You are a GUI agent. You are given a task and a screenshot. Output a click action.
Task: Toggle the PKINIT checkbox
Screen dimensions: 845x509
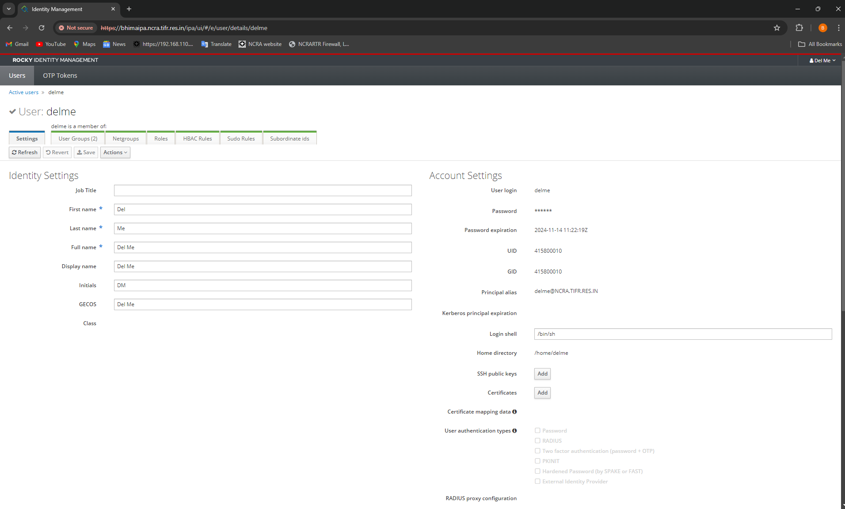pos(537,461)
